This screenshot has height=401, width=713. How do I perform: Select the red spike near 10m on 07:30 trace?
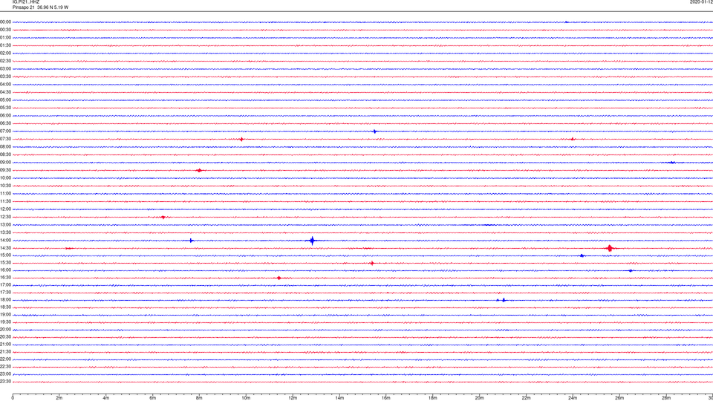[241, 140]
